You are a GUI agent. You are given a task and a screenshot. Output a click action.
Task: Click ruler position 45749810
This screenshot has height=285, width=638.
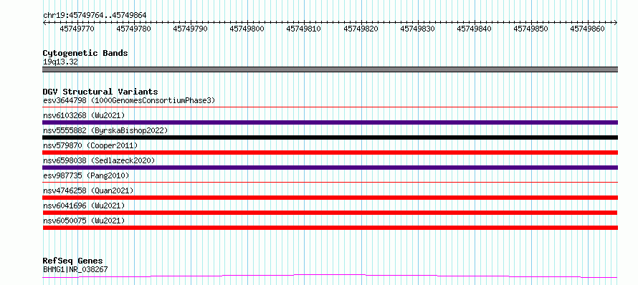(303, 29)
